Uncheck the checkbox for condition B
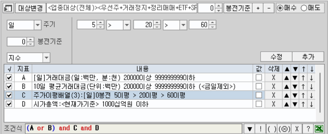The image size is (328, 134). click(9, 86)
